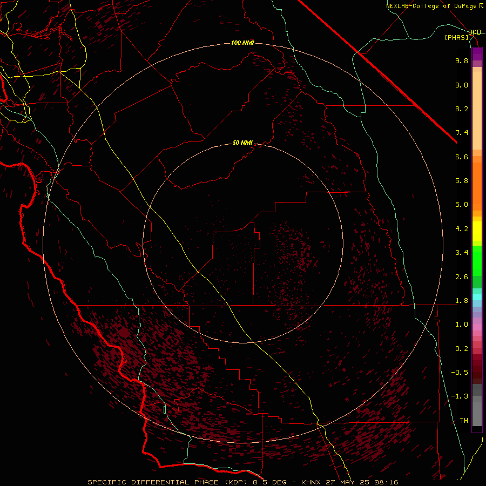
Task: Click the purple swatch atop the color bar
Action: 477,54
